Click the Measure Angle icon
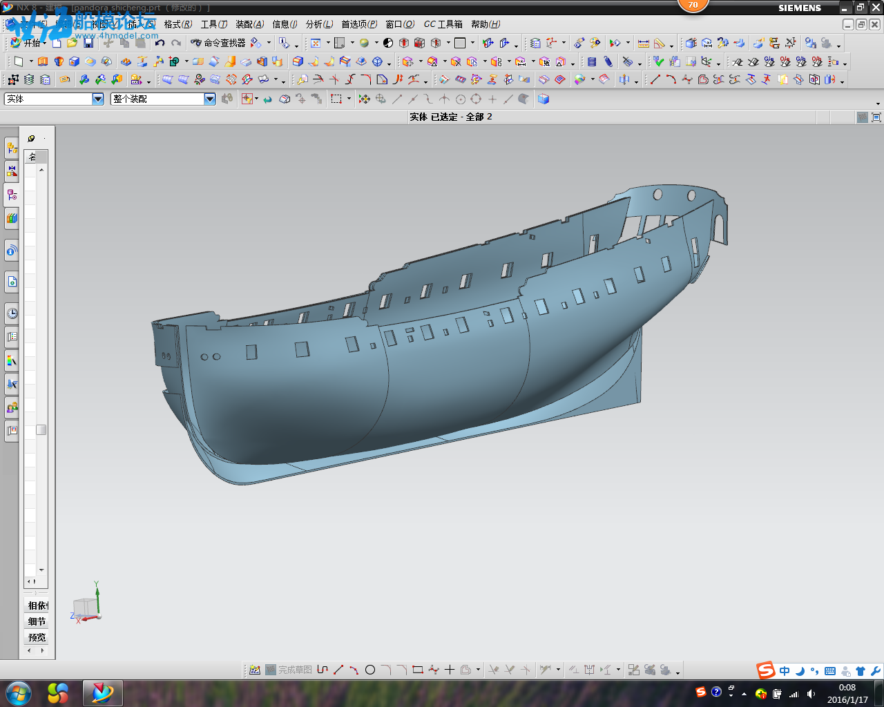 [x=660, y=43]
